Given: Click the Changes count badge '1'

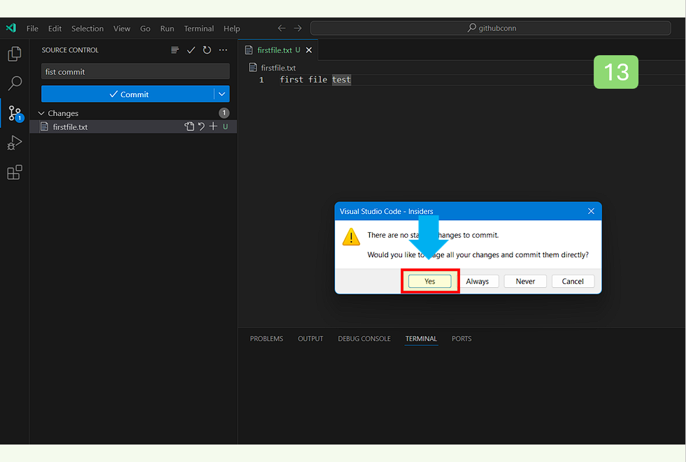Looking at the screenshot, I should pyautogui.click(x=224, y=113).
